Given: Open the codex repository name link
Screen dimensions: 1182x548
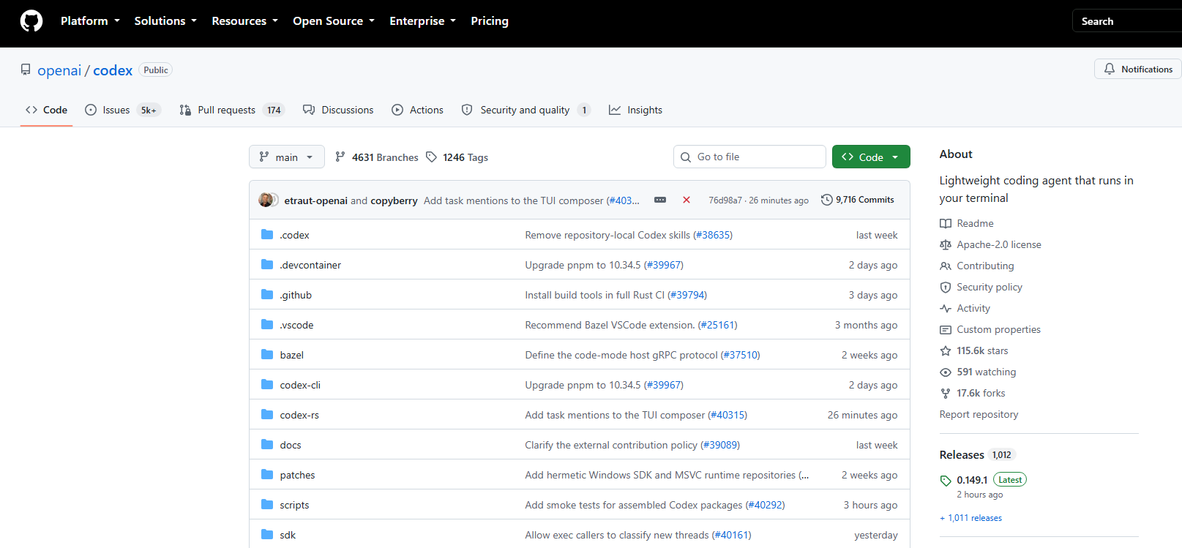Looking at the screenshot, I should (113, 70).
